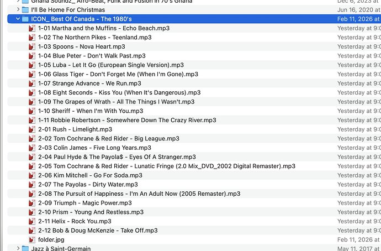381x251 pixels.
Task: Select file 2-04 Paul Hyde & The Payola$
Action: coord(117,157)
